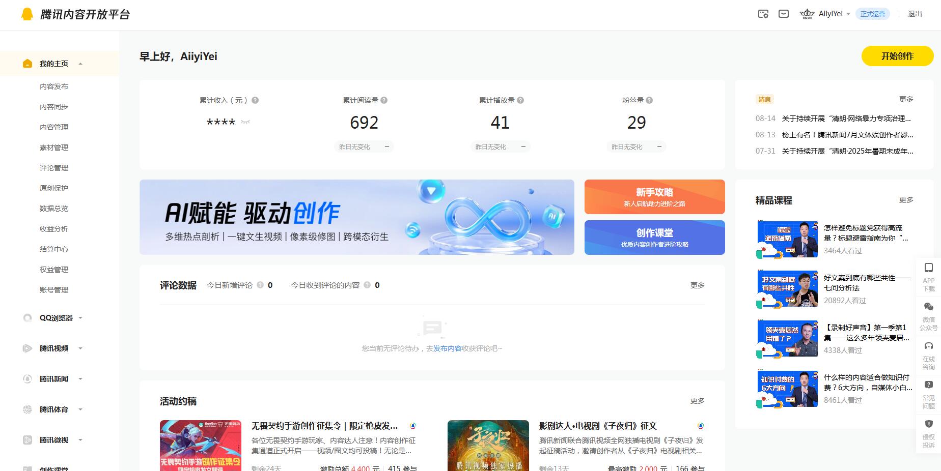Click the 微信公众号 floating icon
The image size is (941, 471).
click(x=929, y=307)
